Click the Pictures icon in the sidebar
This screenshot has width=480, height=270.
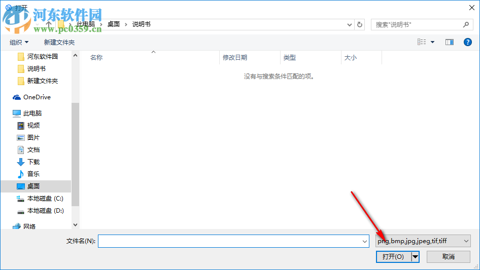tap(20, 138)
